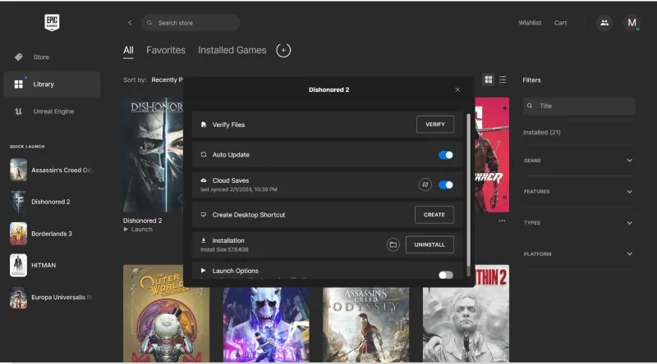Open Assassin's Creed Odyssey game tile
This screenshot has width=657, height=364.
[365, 325]
